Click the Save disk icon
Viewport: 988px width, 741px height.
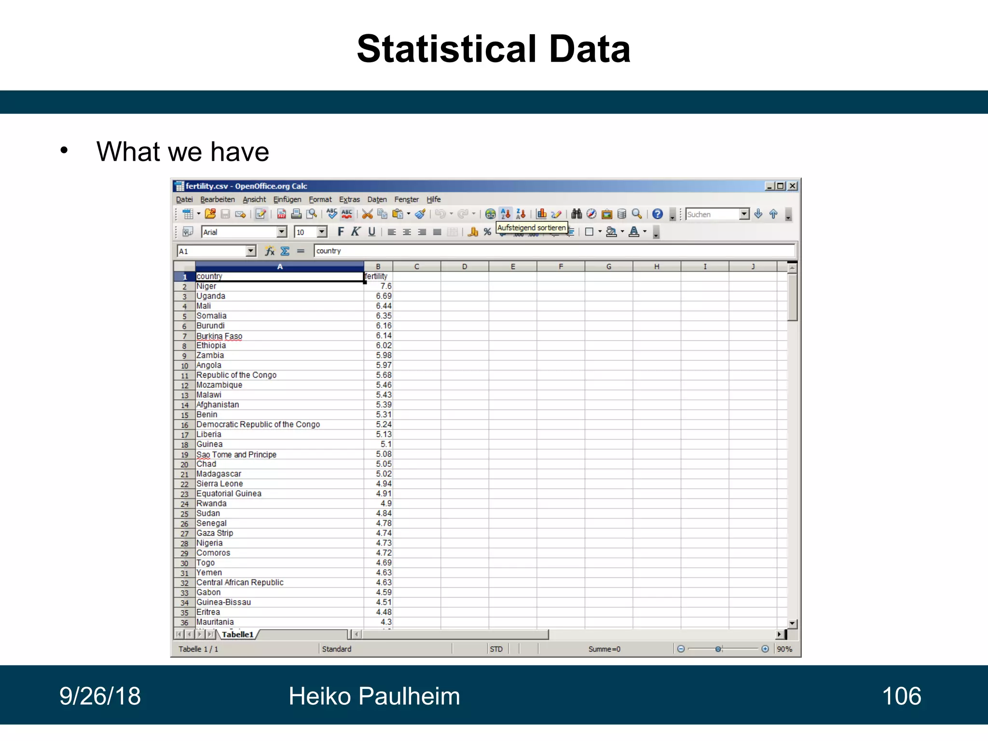[225, 214]
